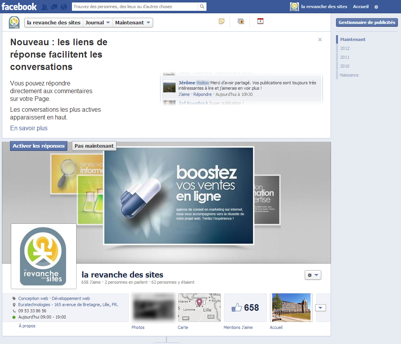Click the search field for people and places
This screenshot has width=401, height=344.
click(135, 7)
